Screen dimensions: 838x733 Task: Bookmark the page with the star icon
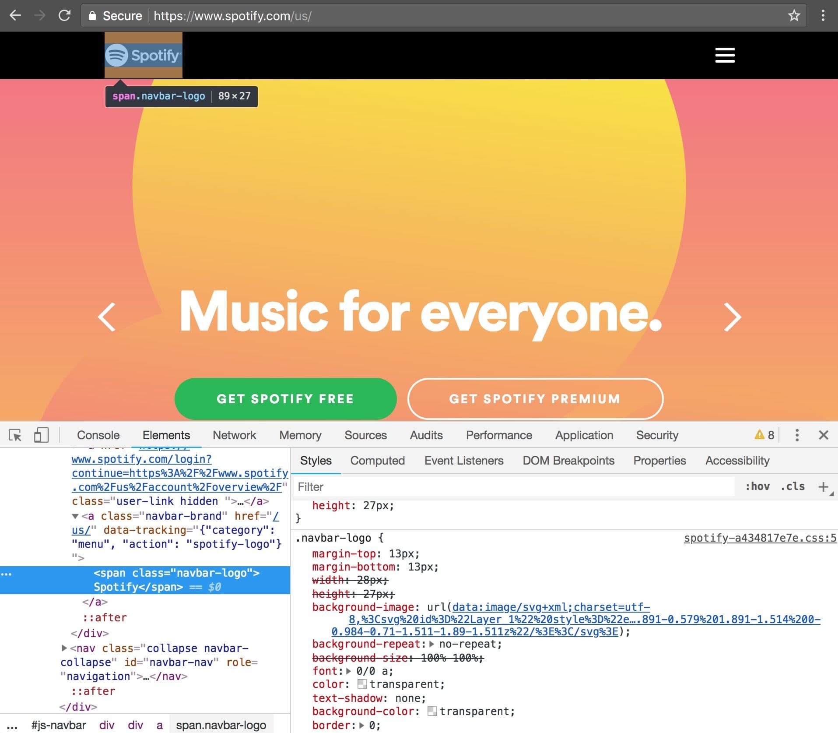[x=793, y=16]
